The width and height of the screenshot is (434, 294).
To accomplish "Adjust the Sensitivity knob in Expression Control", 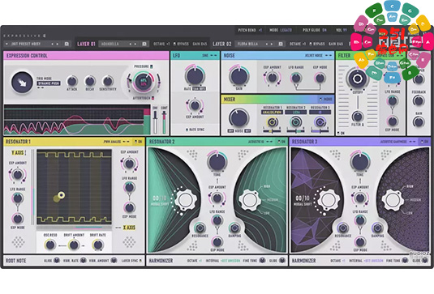I will click(x=108, y=81).
